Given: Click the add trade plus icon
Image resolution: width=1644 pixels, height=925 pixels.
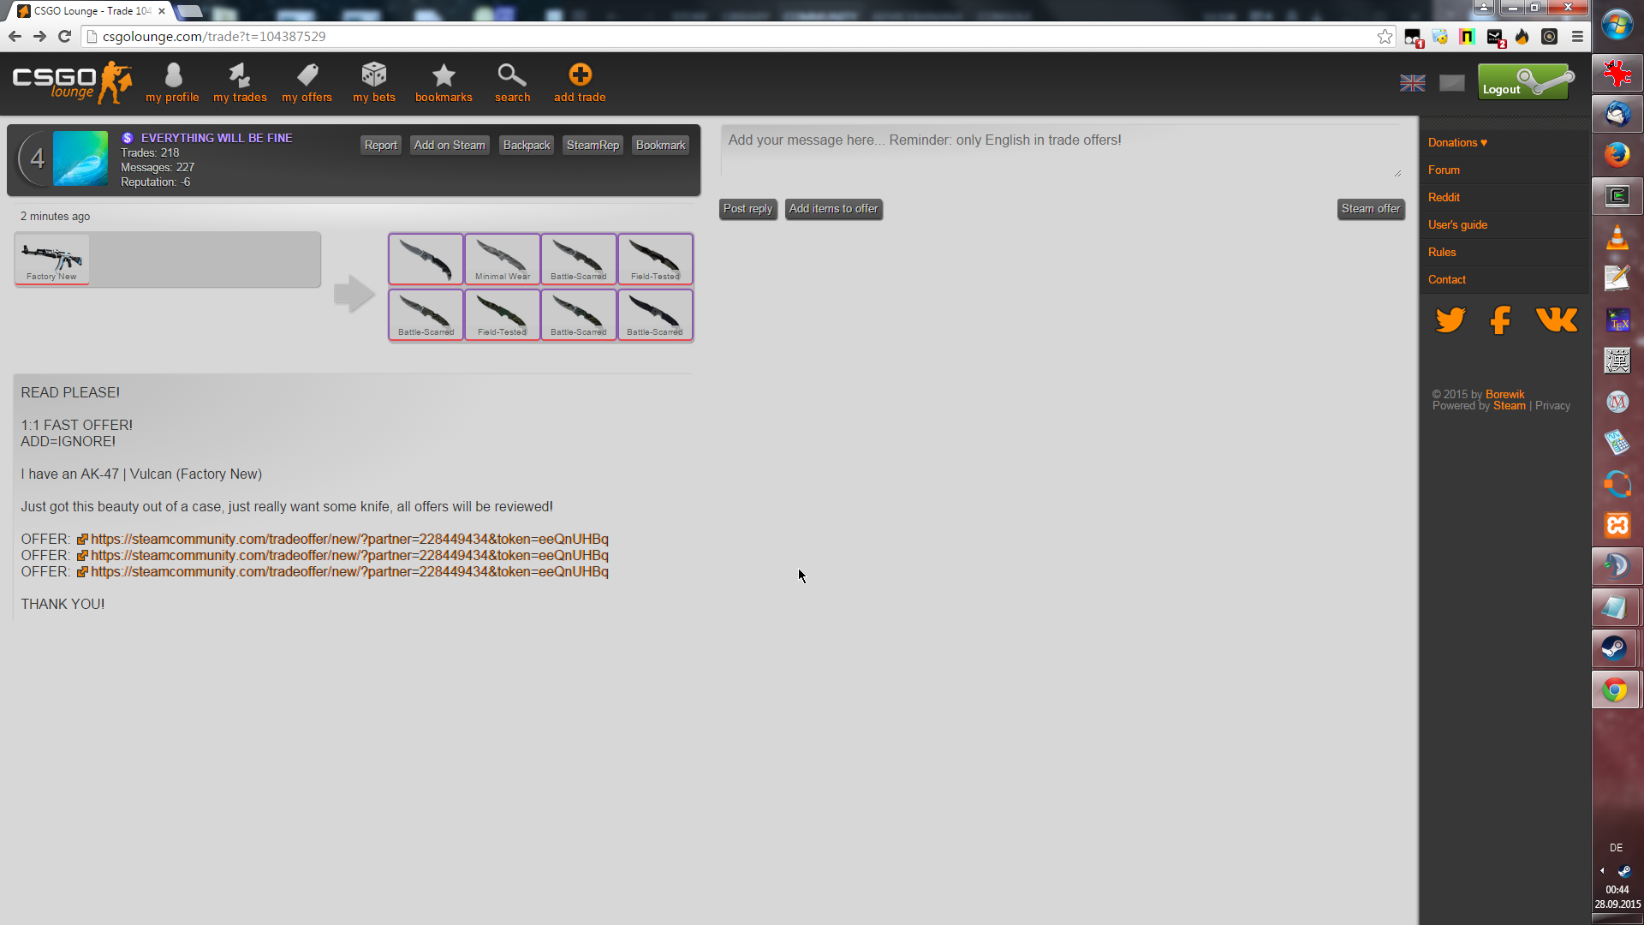Looking at the screenshot, I should pos(580,75).
